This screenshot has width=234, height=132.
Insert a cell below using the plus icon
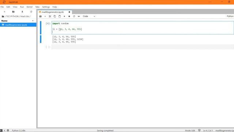click(x=45, y=16)
